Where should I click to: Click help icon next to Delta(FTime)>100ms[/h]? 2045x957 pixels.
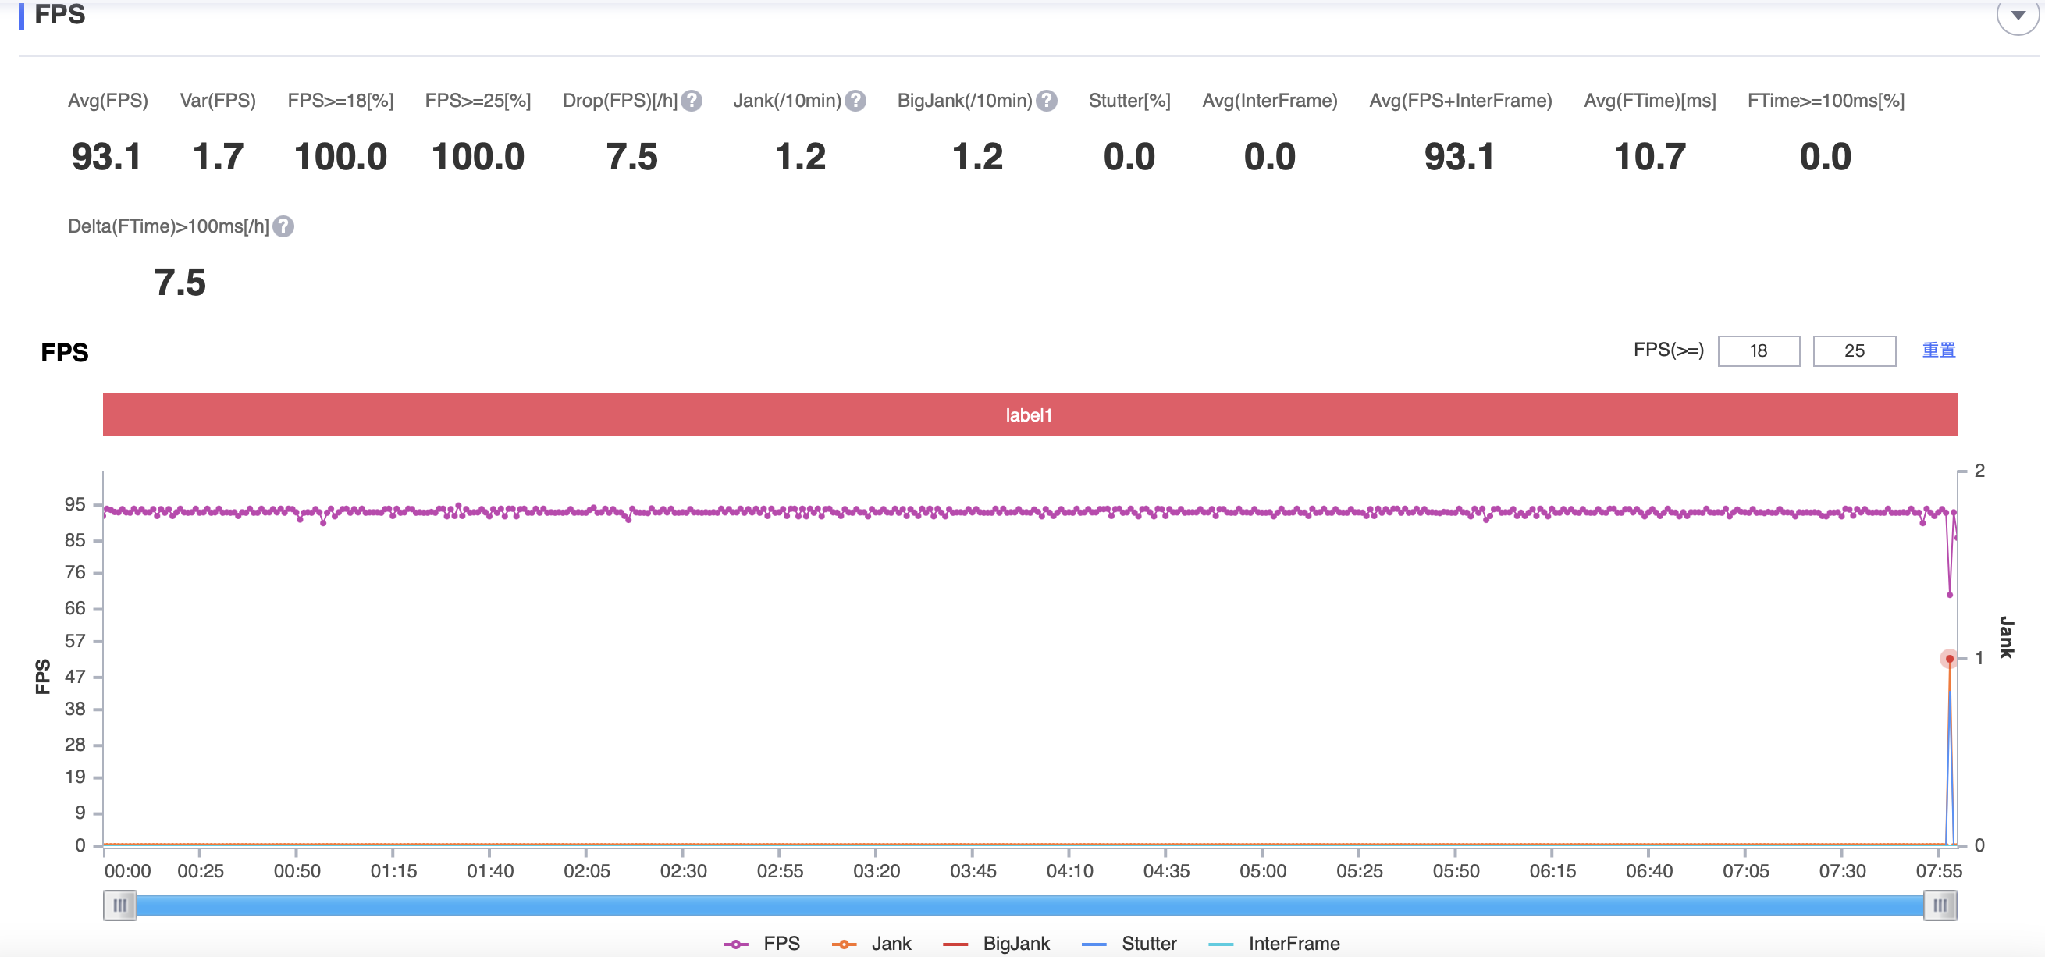coord(283,227)
